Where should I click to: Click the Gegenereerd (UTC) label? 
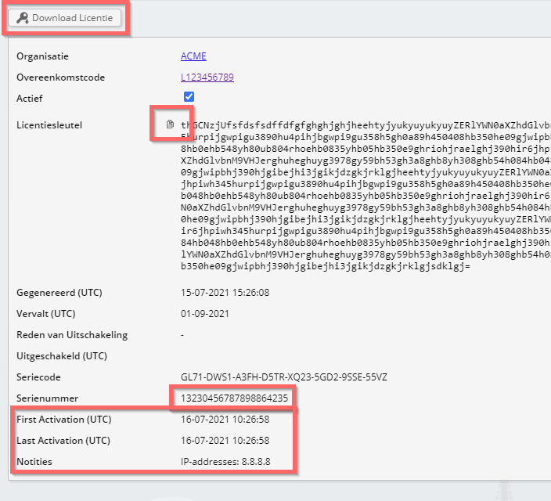click(59, 293)
